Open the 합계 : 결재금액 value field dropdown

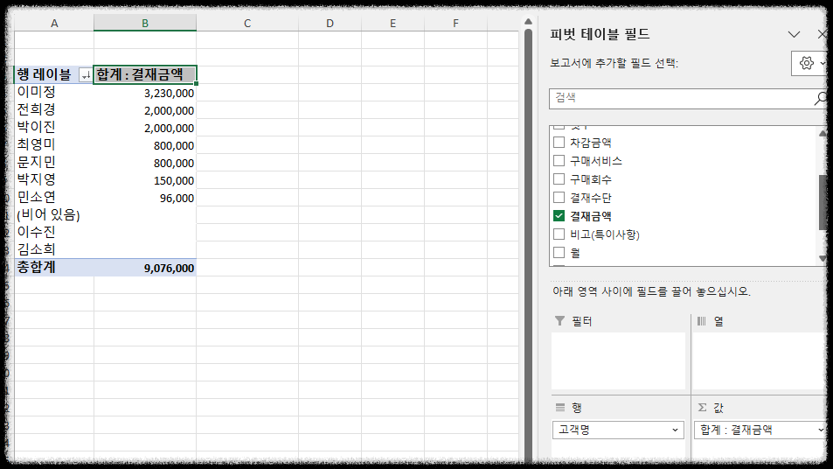(x=821, y=430)
